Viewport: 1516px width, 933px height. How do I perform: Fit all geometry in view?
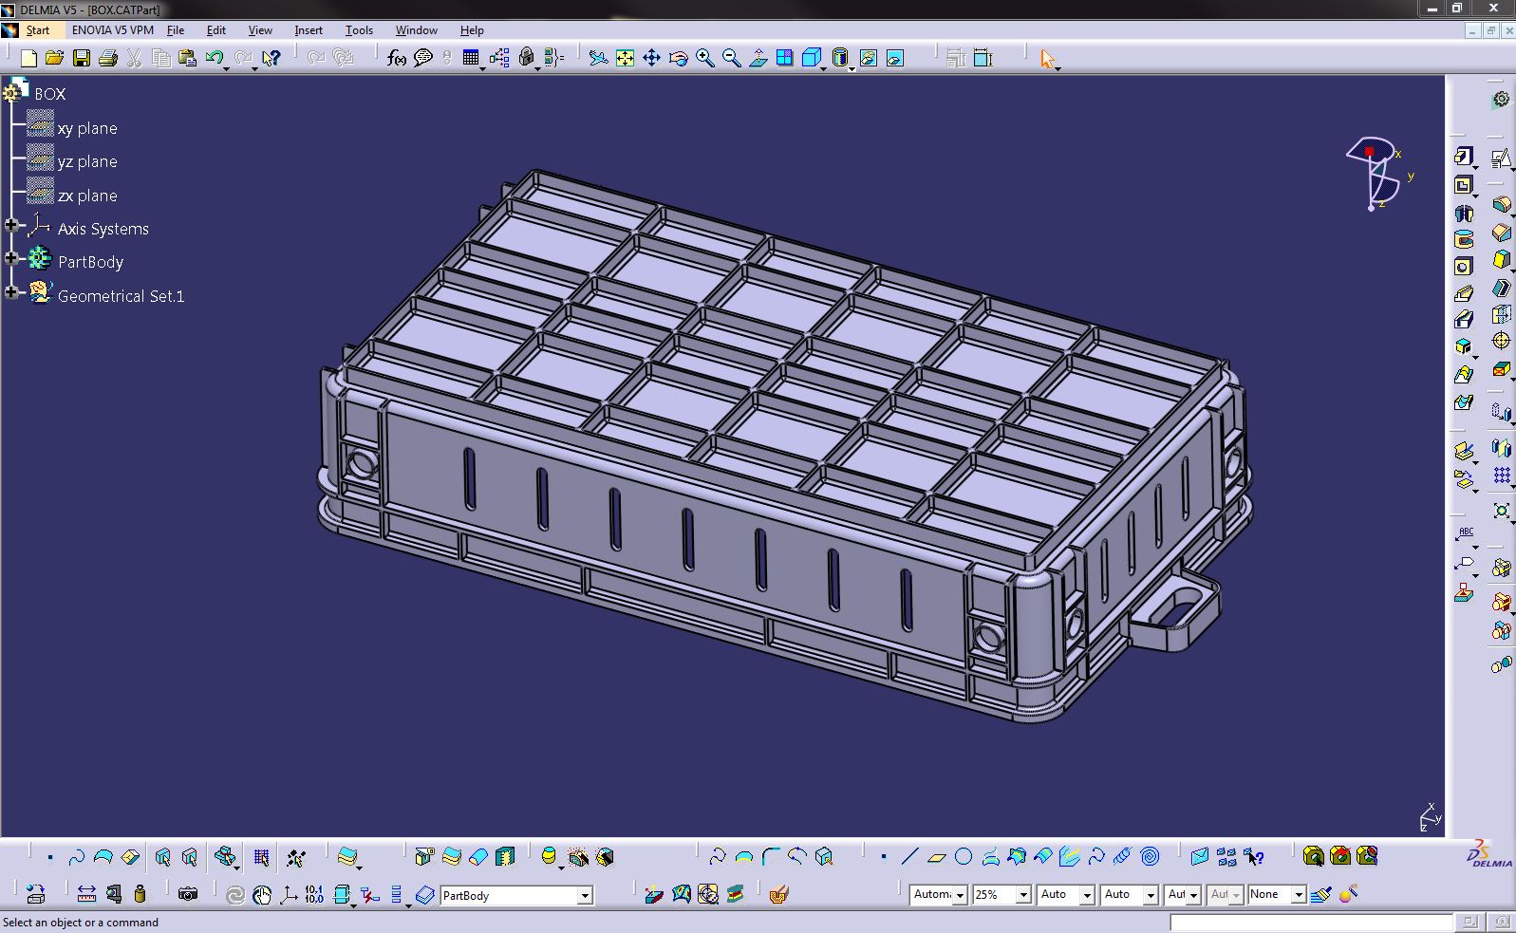(x=625, y=59)
